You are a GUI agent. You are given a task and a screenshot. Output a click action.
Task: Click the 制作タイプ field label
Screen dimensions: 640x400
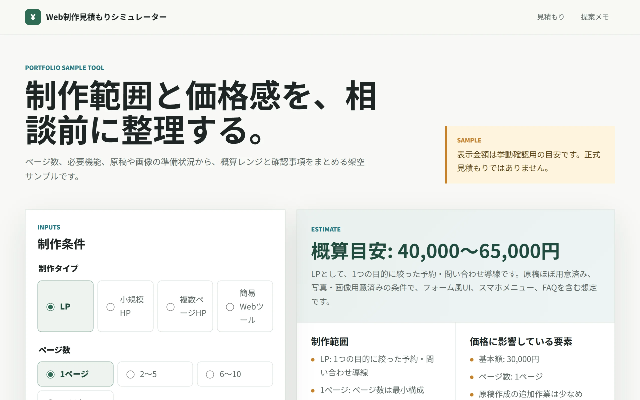coord(58,268)
